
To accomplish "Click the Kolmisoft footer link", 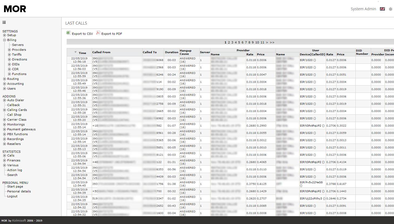I will pos(19,220).
